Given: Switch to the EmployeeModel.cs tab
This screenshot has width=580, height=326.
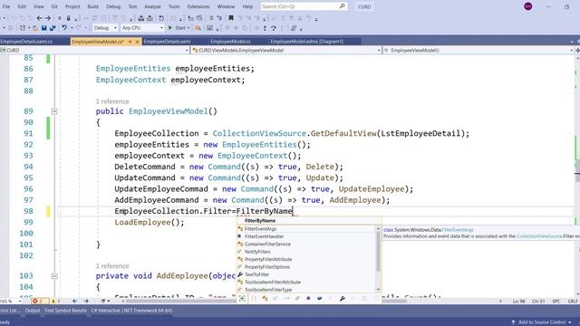Looking at the screenshot, I should pos(230,42).
